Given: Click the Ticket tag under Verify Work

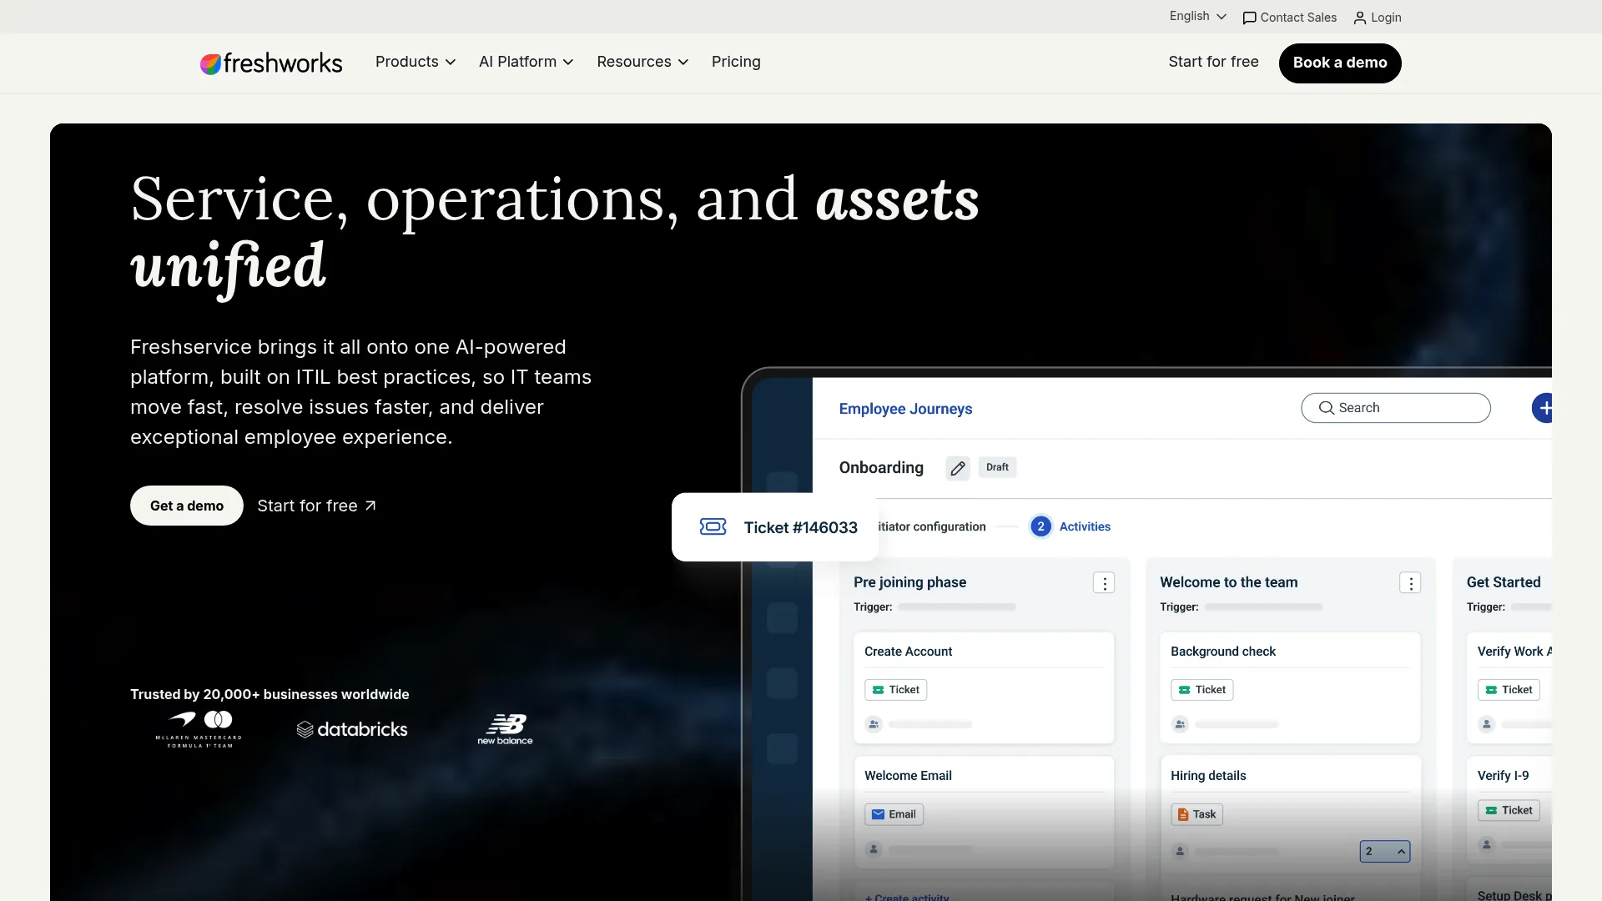Looking at the screenshot, I should point(1509,690).
